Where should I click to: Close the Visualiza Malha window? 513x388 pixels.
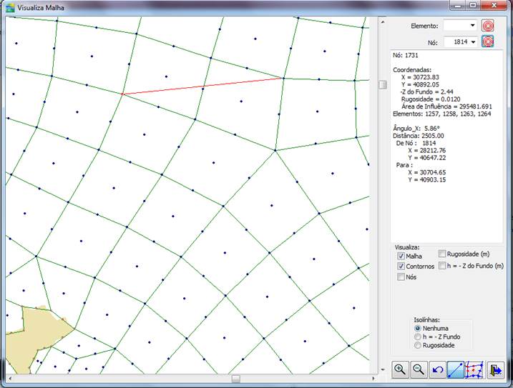[x=494, y=5]
